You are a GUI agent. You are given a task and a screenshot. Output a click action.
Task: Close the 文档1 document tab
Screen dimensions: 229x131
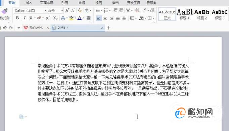coord(102,28)
